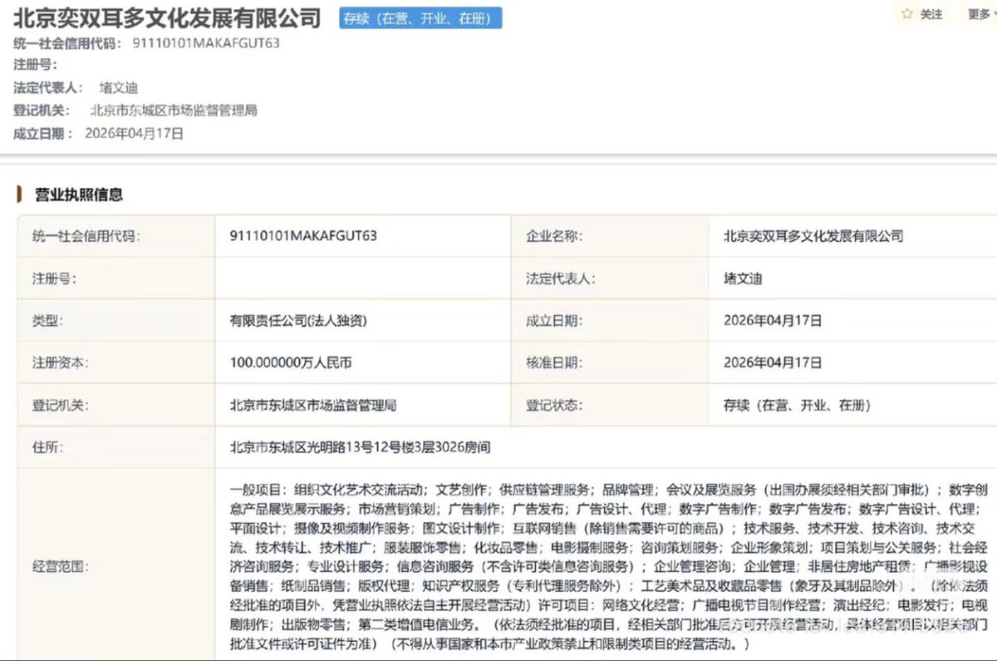Click the 经营范围 business scope paragraph
The height and width of the screenshot is (661, 997).
(x=608, y=565)
